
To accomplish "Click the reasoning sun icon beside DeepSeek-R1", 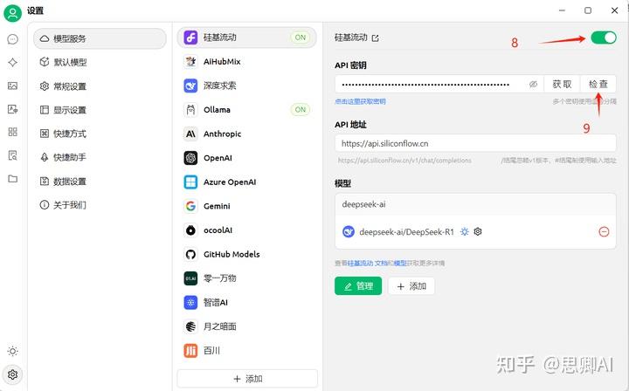I will [465, 231].
